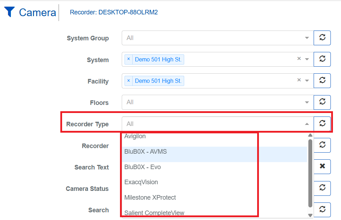Clear all selections in System field

click(299, 59)
